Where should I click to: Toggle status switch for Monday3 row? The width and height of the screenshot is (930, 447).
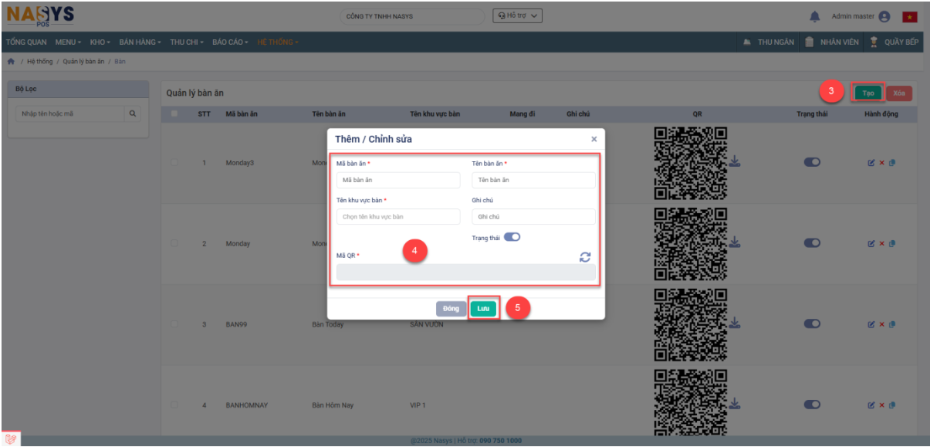tap(812, 162)
